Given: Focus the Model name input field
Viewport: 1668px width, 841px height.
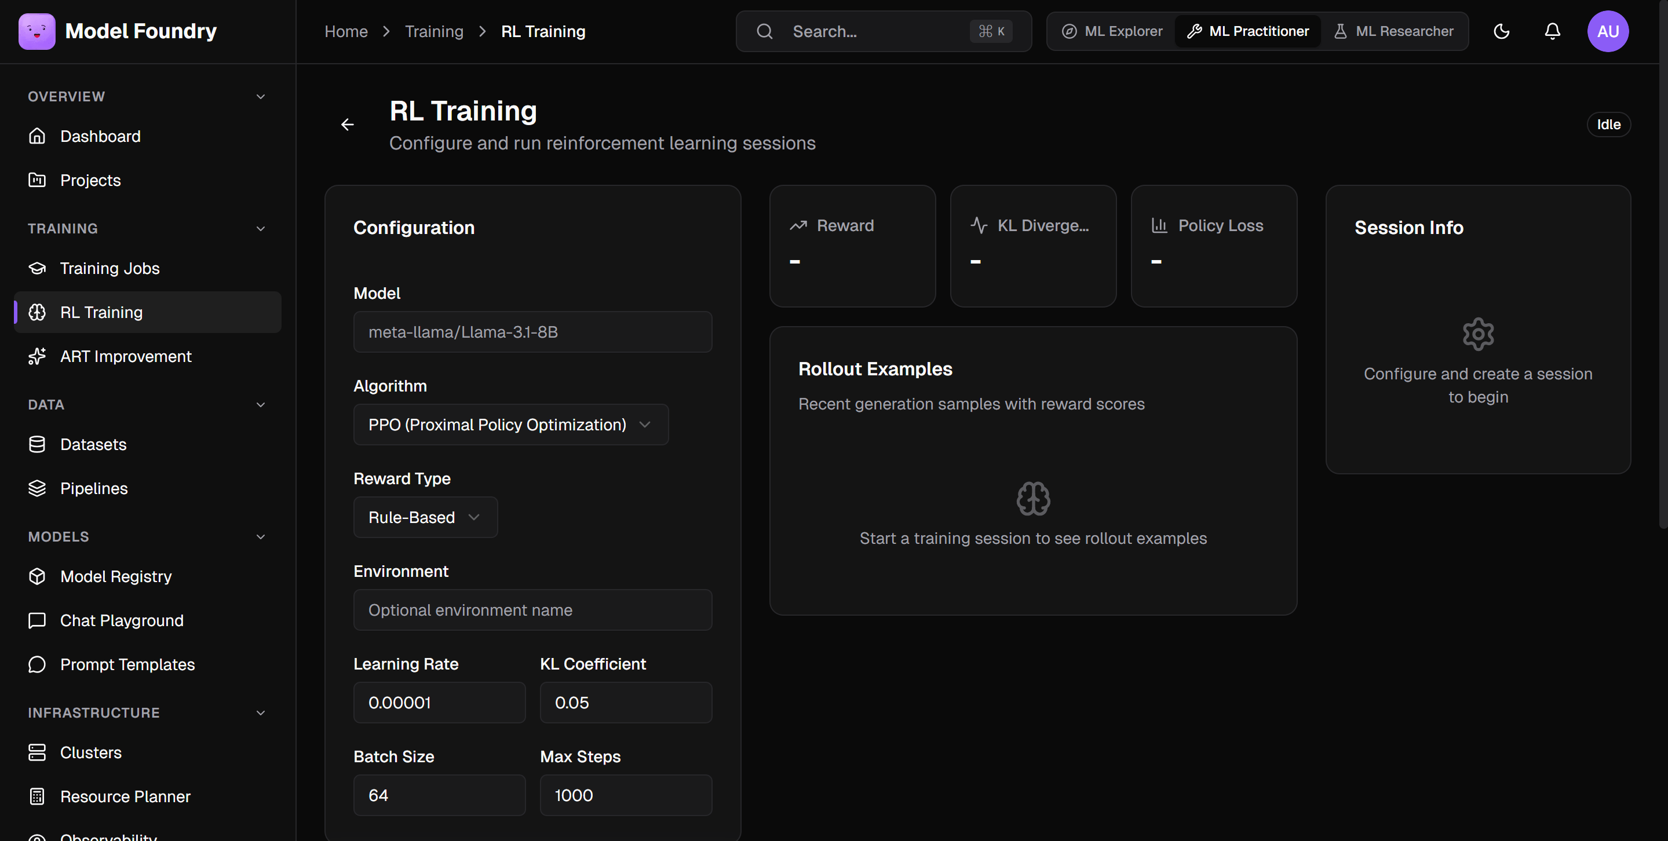Looking at the screenshot, I should tap(533, 332).
